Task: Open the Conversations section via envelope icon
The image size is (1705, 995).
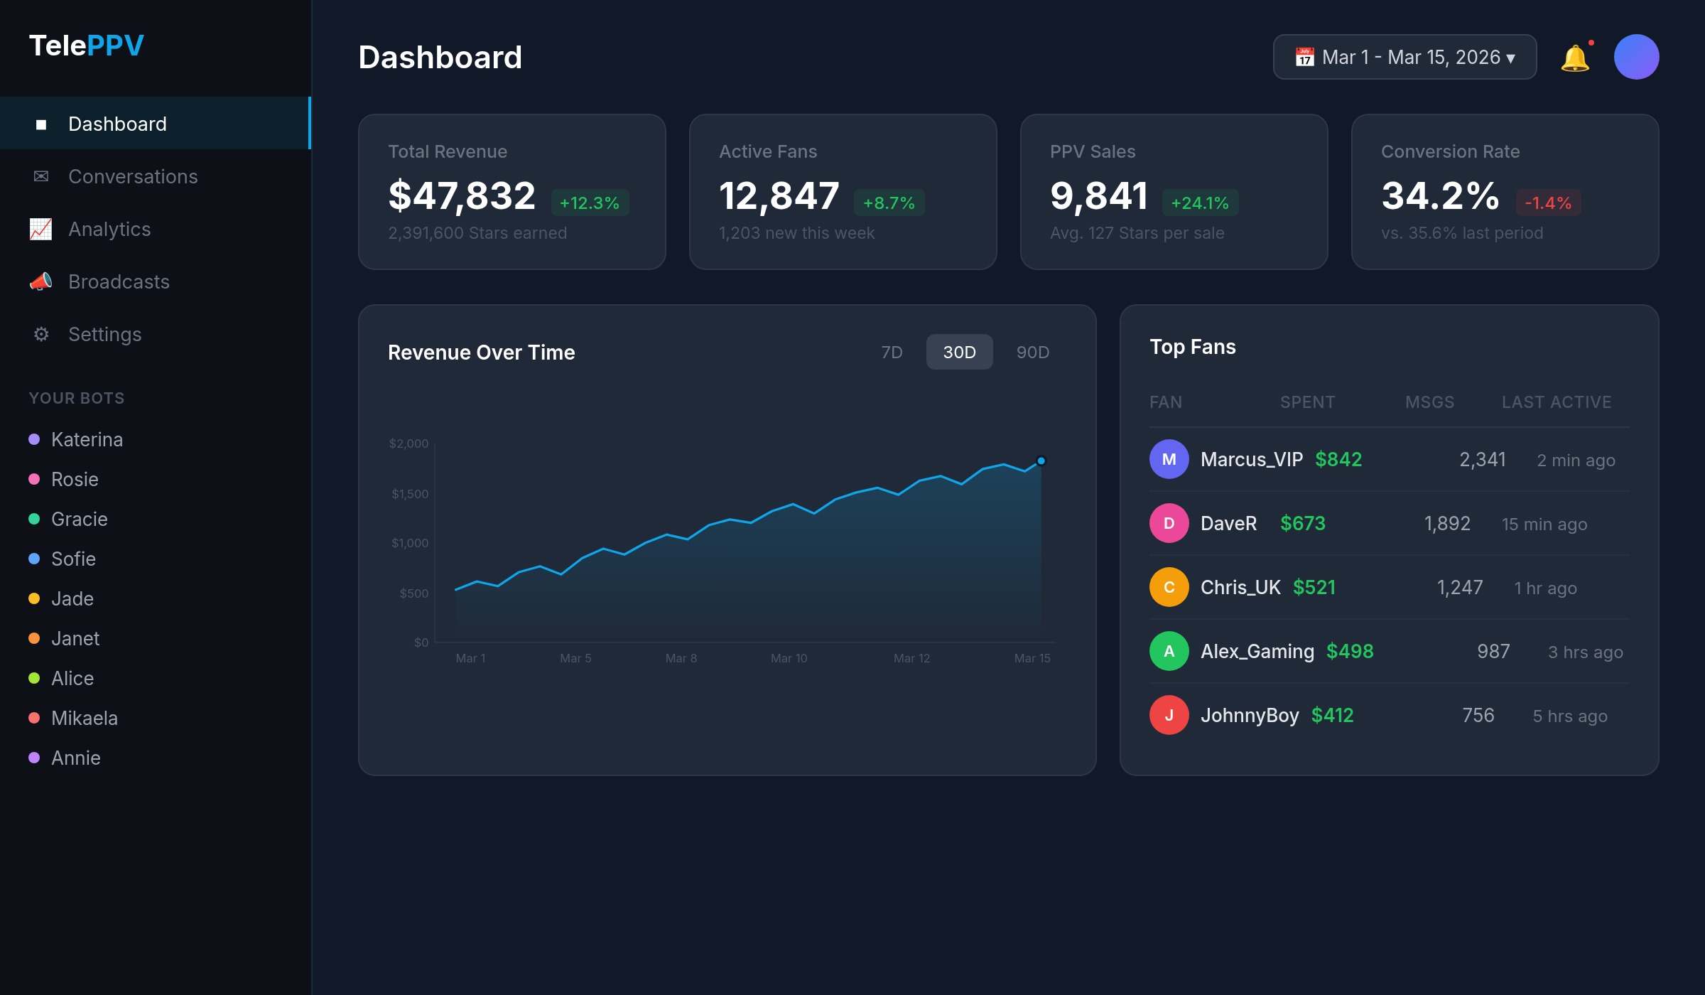Action: point(41,176)
